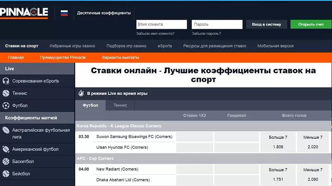Click the Забыли пароль? link
The image size is (332, 186).
tap(206, 34)
